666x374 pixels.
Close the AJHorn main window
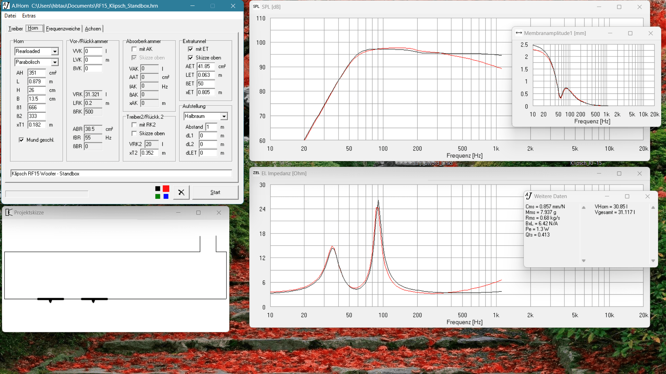click(233, 6)
